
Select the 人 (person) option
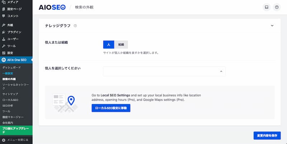pyautogui.click(x=109, y=44)
